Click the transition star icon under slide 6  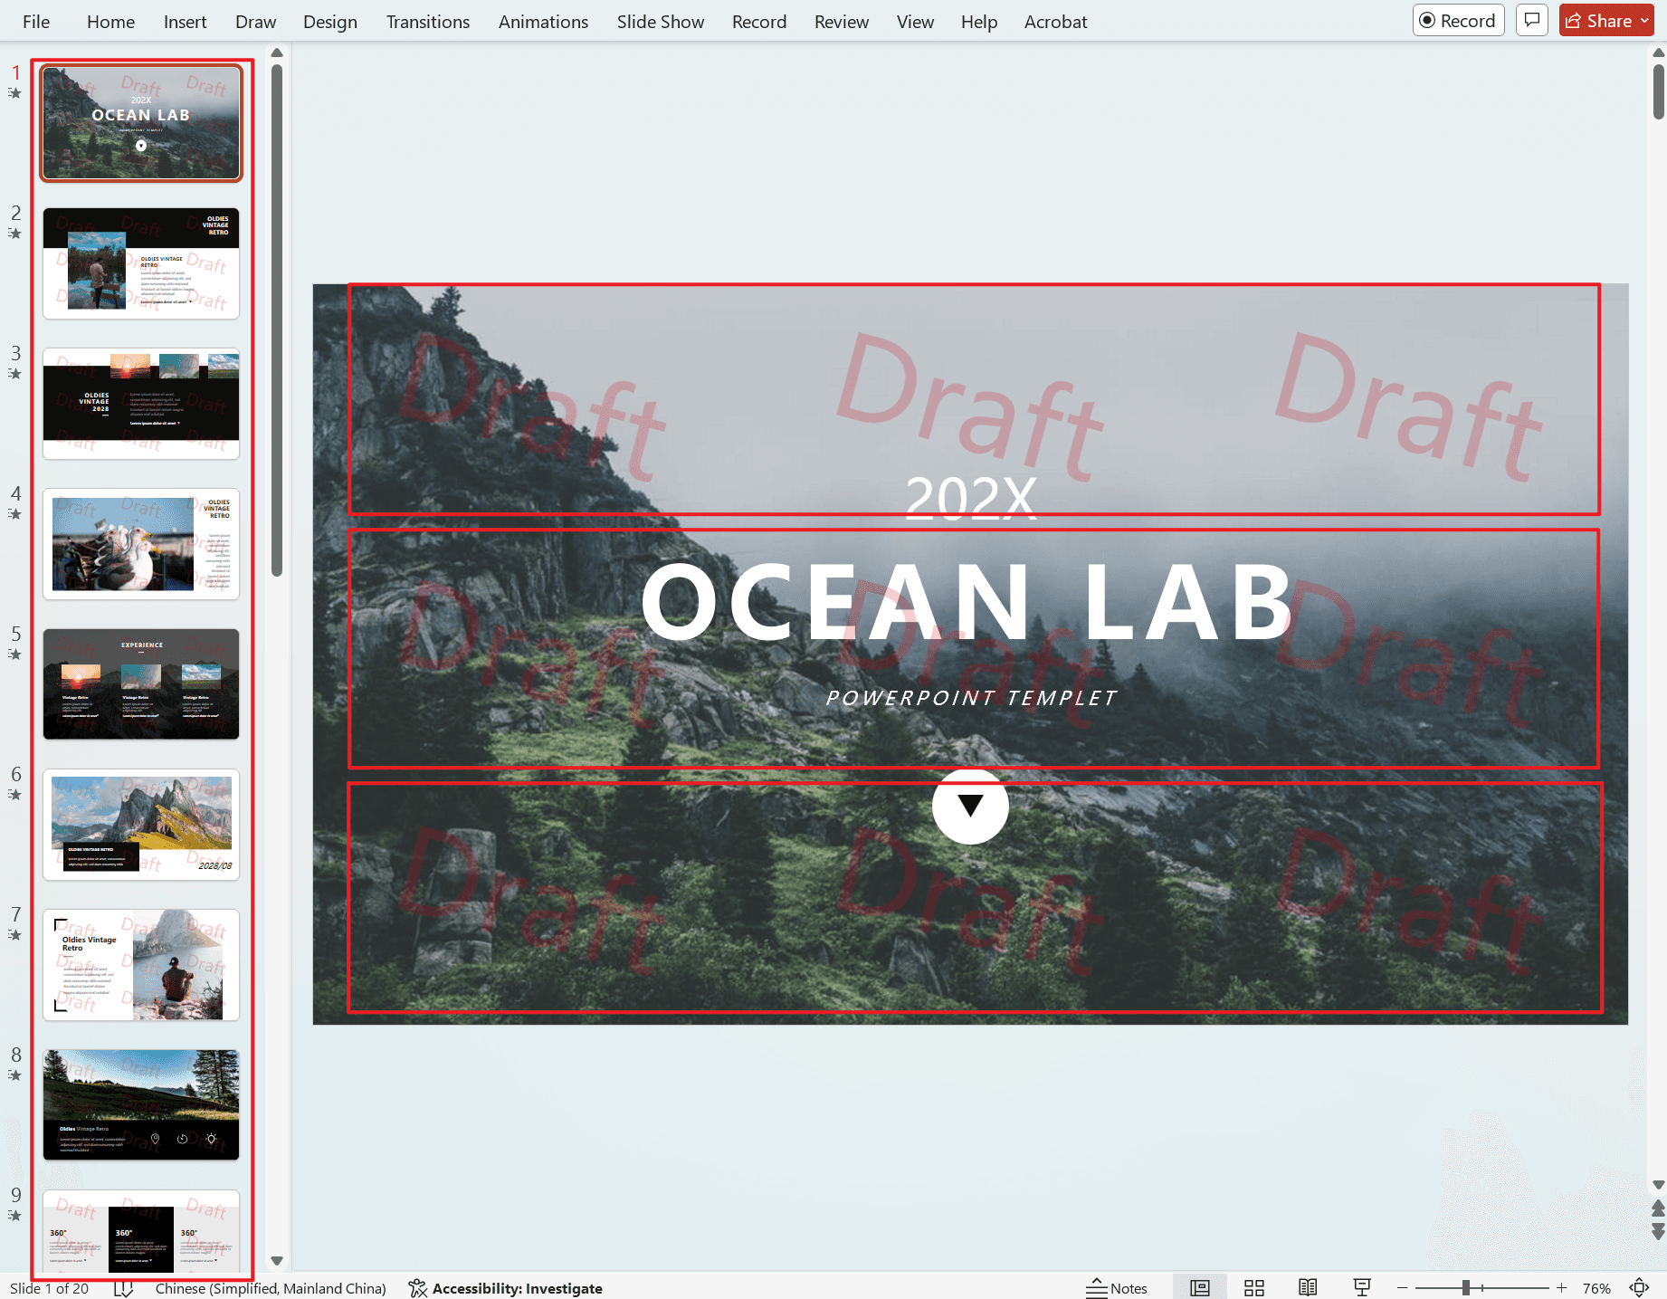pyautogui.click(x=14, y=795)
